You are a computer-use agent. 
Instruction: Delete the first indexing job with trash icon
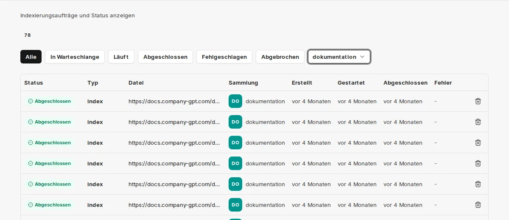pos(478,101)
